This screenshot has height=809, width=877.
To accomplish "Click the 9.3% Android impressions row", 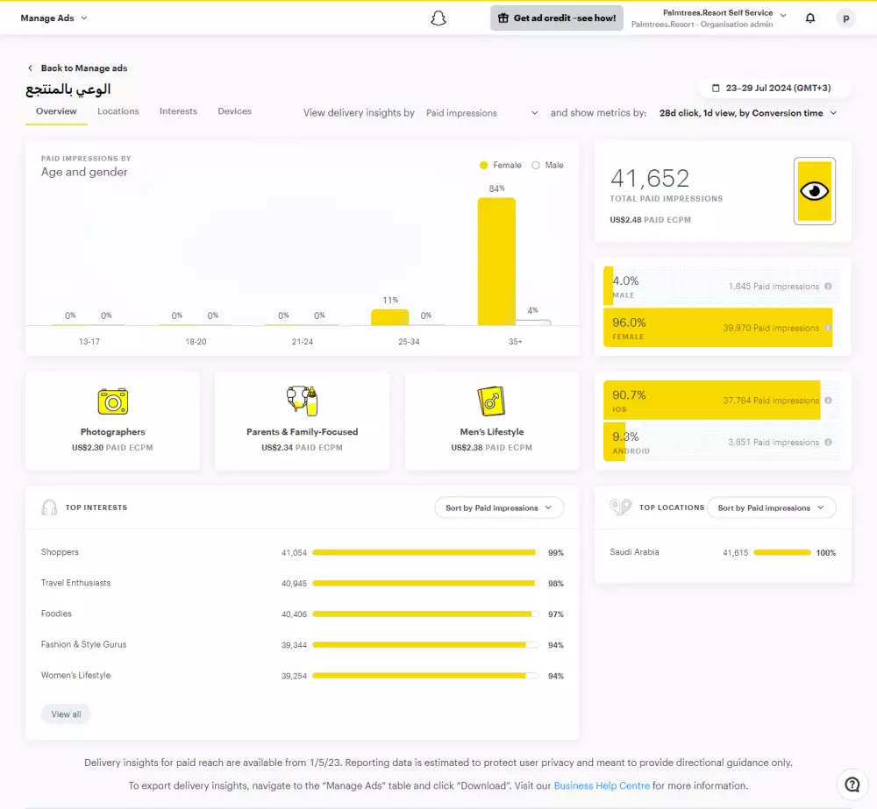I will [722, 443].
